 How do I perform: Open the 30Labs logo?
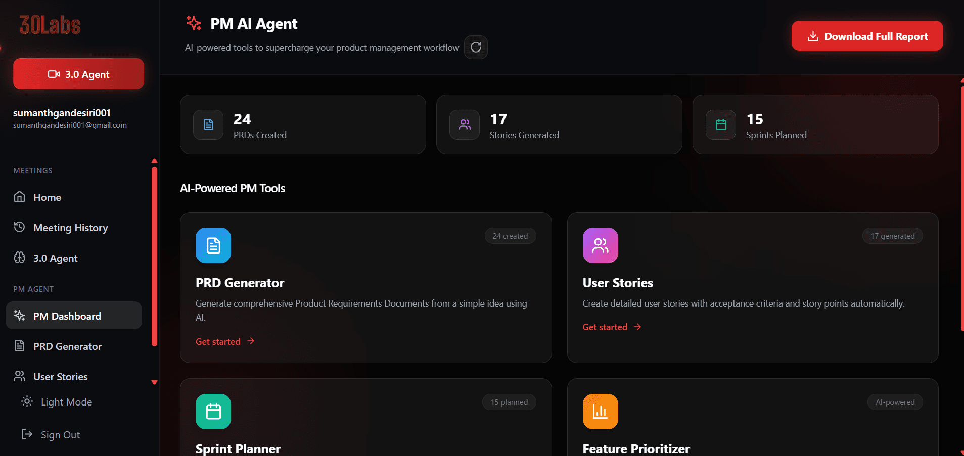click(48, 23)
